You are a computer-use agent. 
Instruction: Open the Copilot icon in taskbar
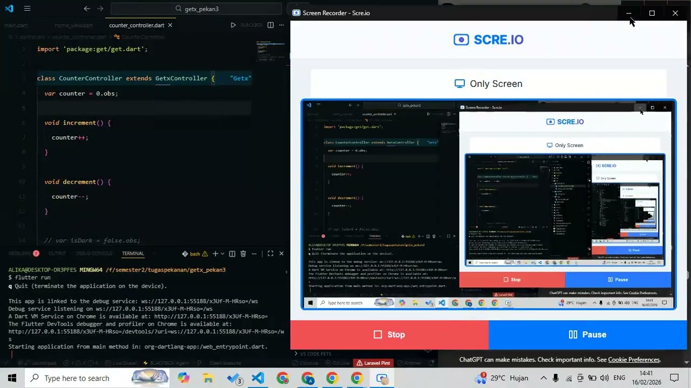coord(184,378)
